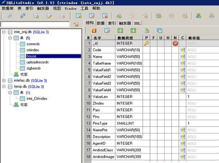
Task: Open the 表 menu
Action: pyautogui.click(x=19, y=8)
